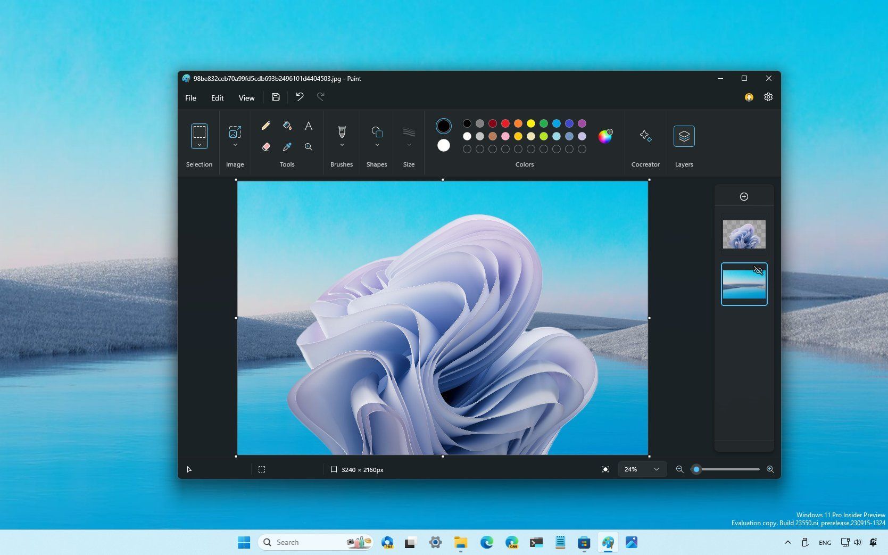The width and height of the screenshot is (888, 555).
Task: Select the Eraser tool
Action: 265,147
